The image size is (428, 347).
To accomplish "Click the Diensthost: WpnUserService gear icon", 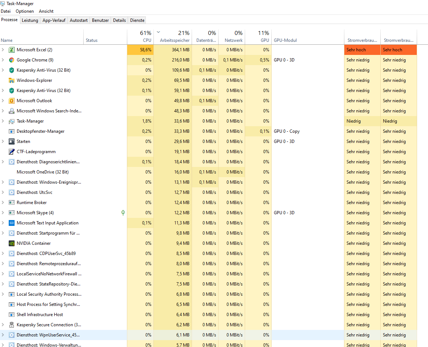I will (12, 335).
